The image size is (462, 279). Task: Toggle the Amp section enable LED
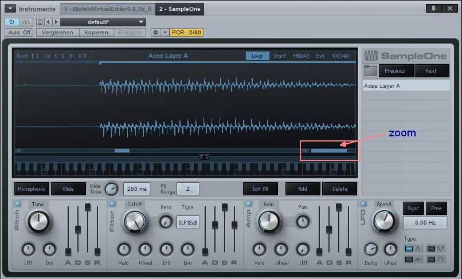[x=248, y=203]
